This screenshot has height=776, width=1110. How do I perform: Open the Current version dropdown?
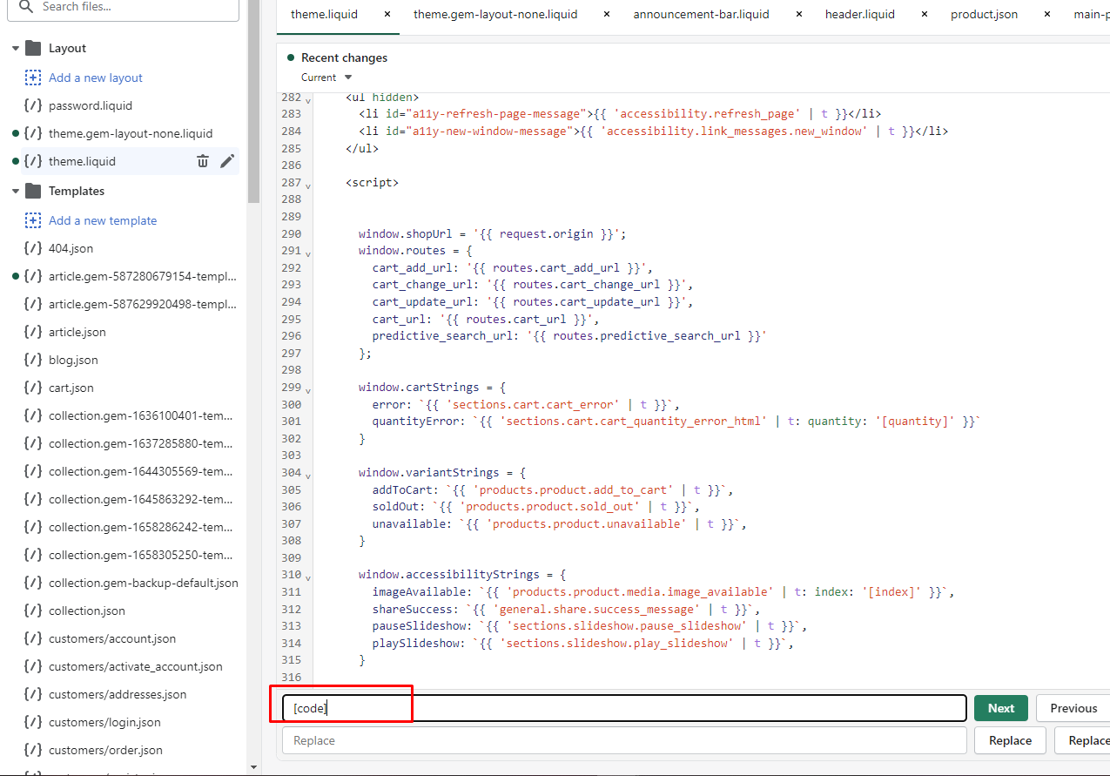[x=326, y=78]
